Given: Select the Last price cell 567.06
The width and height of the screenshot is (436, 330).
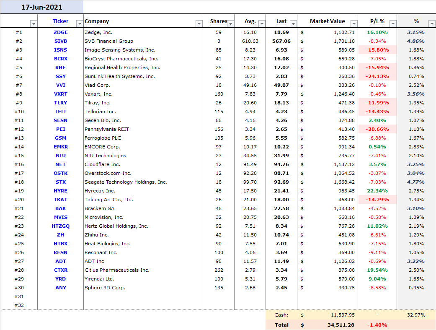Looking at the screenshot, I should [x=281, y=41].
